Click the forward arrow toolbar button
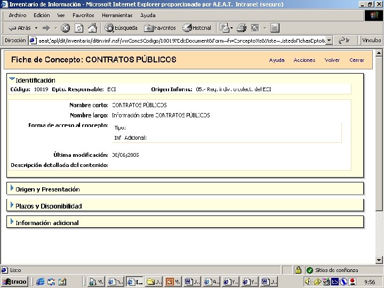384x288 pixels. coord(46,28)
